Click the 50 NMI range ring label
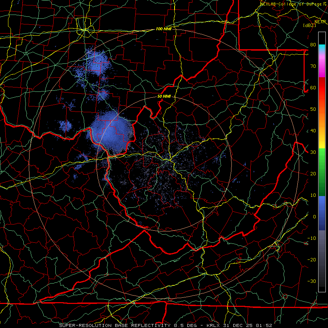Screen dimensions: 328x328 pos(164,97)
